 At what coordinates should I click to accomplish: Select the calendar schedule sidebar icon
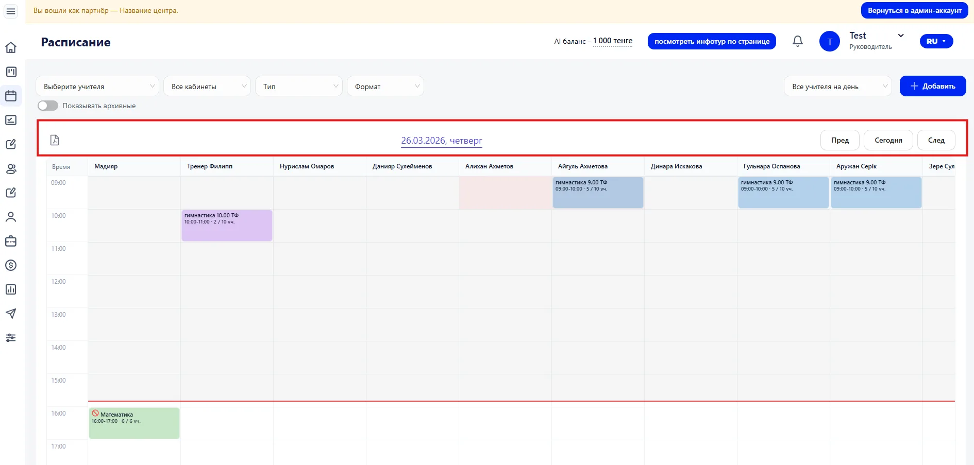11,96
